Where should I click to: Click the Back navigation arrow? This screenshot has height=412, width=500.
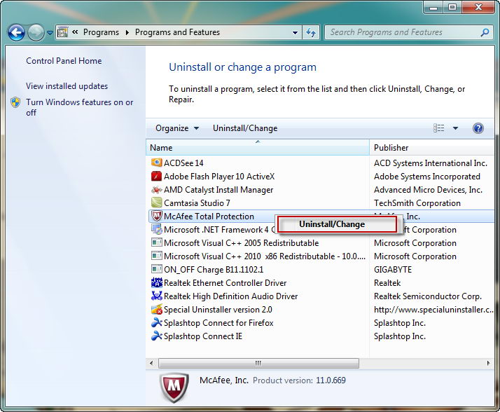16,32
